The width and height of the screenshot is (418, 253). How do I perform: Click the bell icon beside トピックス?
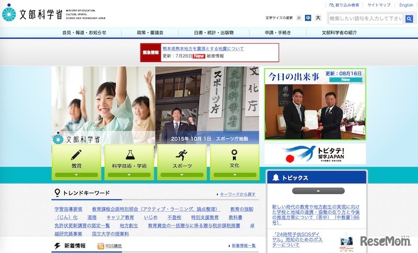[276, 177]
